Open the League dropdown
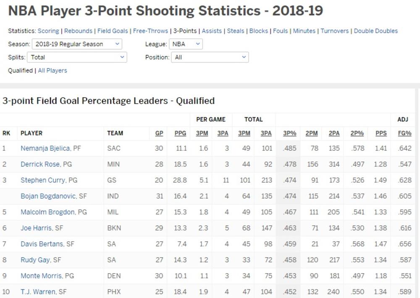The width and height of the screenshot is (420, 298). (x=186, y=44)
